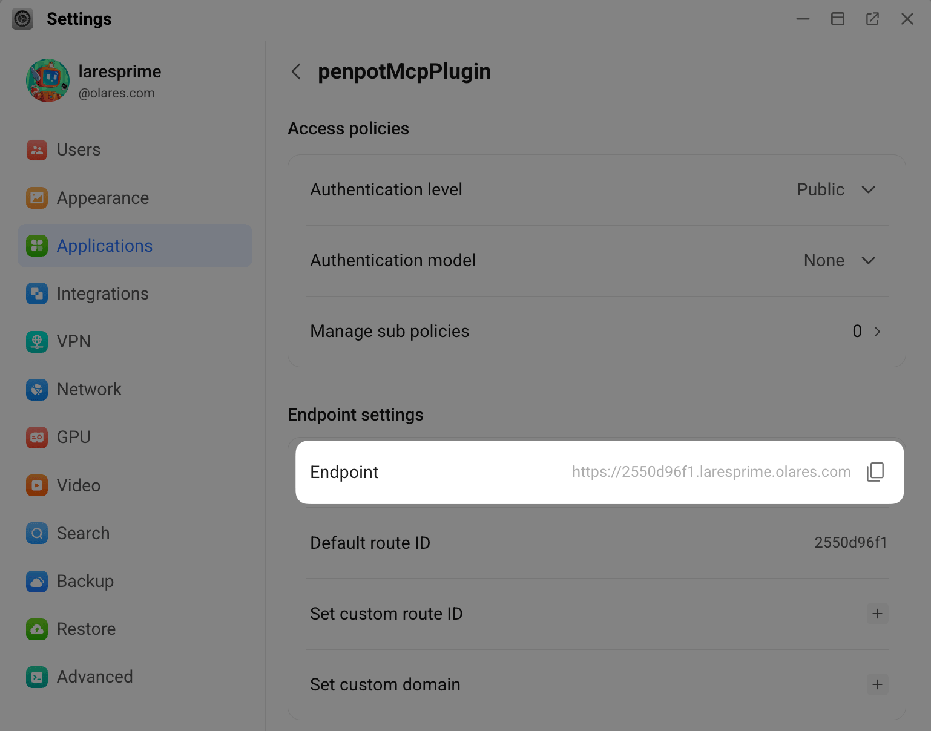Viewport: 931px width, 731px height.
Task: Go to VPN settings
Action: [x=135, y=341]
